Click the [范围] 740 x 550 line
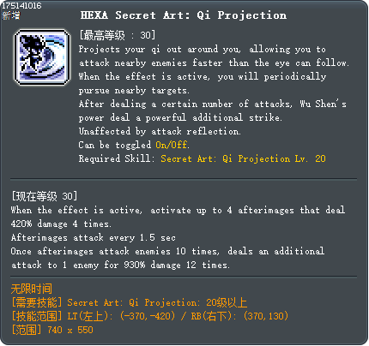This screenshot has width=369, height=346. click(x=52, y=330)
